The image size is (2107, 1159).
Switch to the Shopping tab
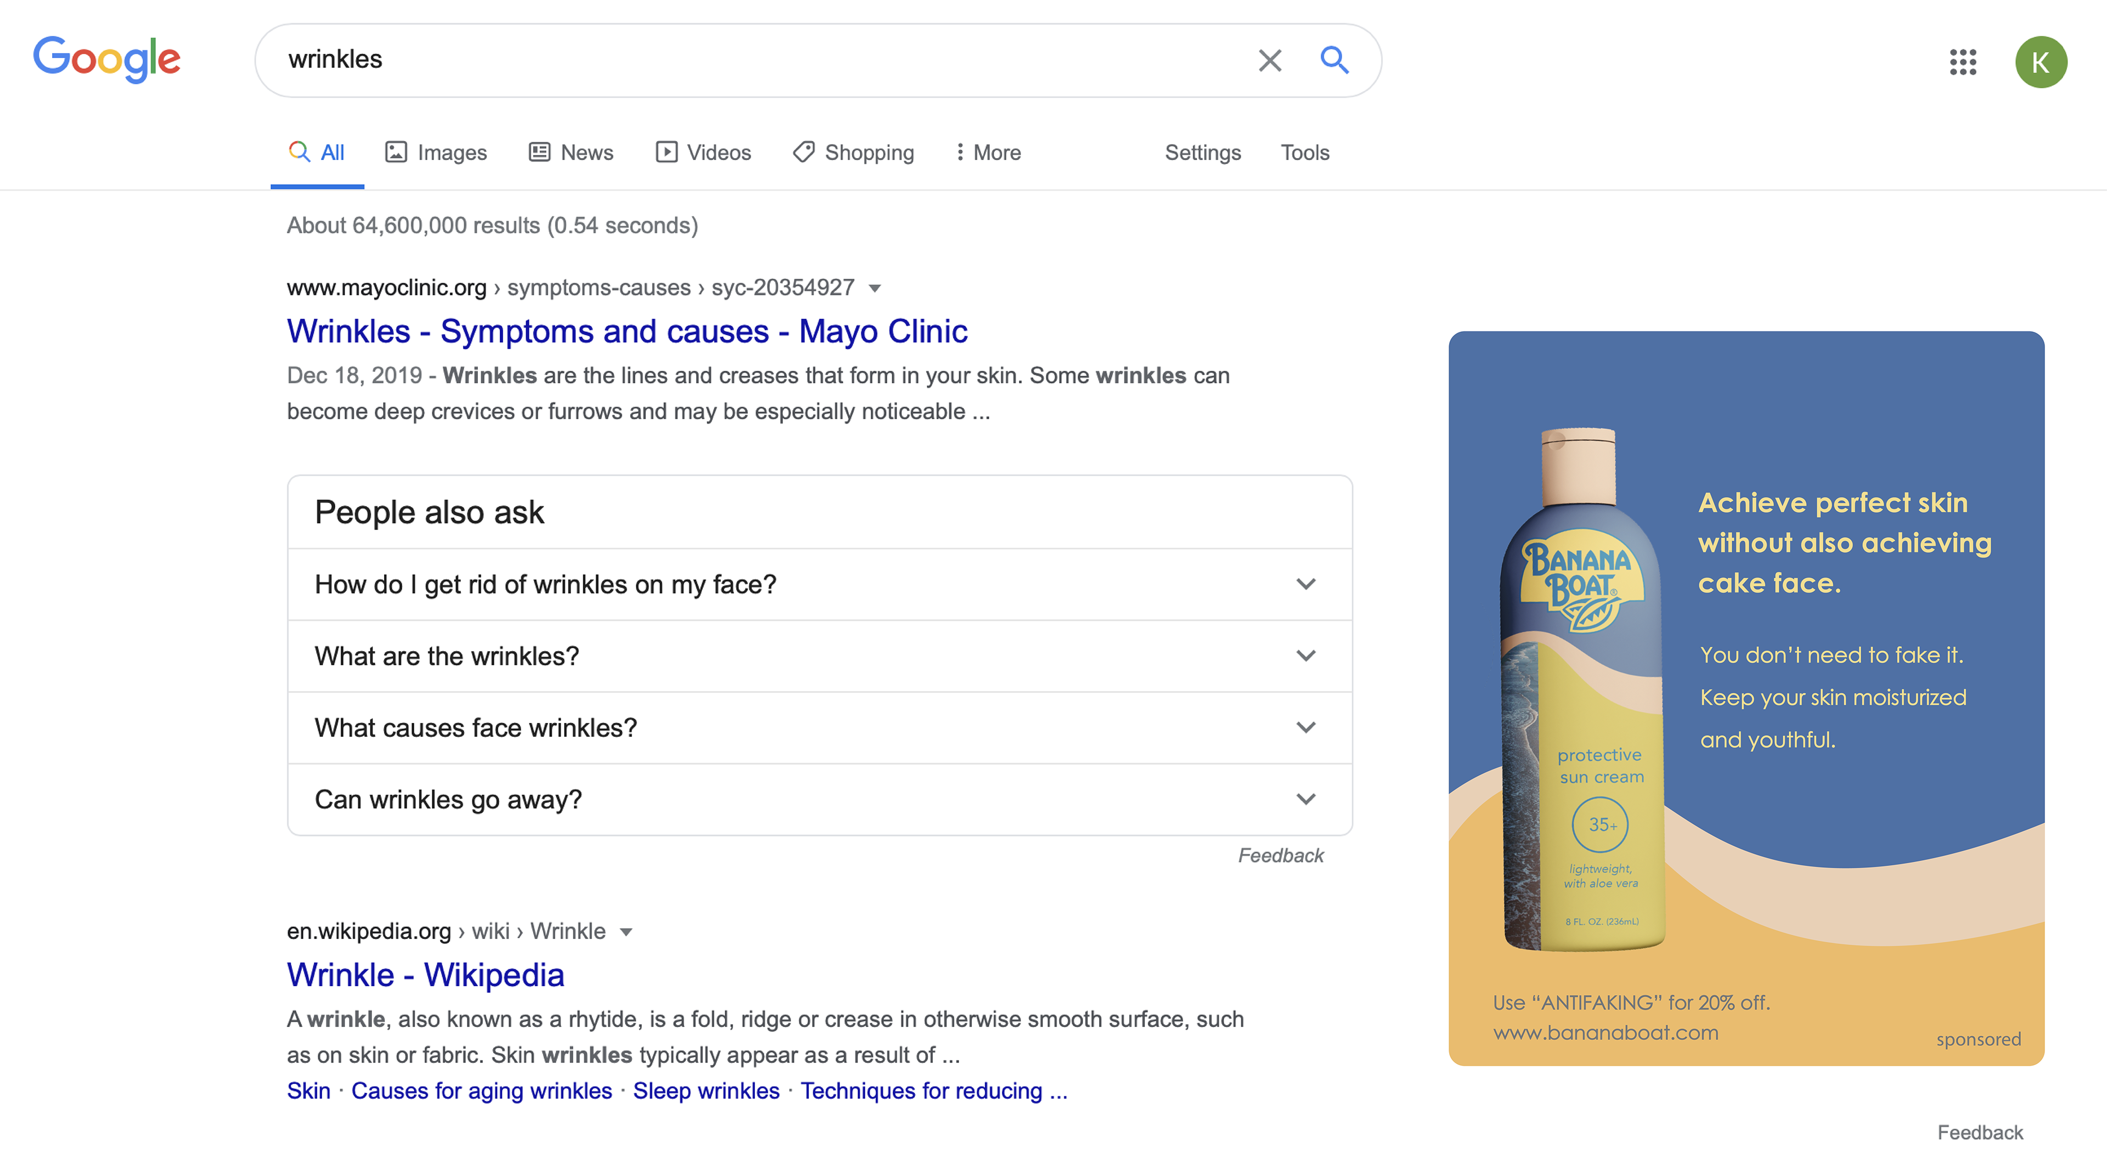pos(853,152)
